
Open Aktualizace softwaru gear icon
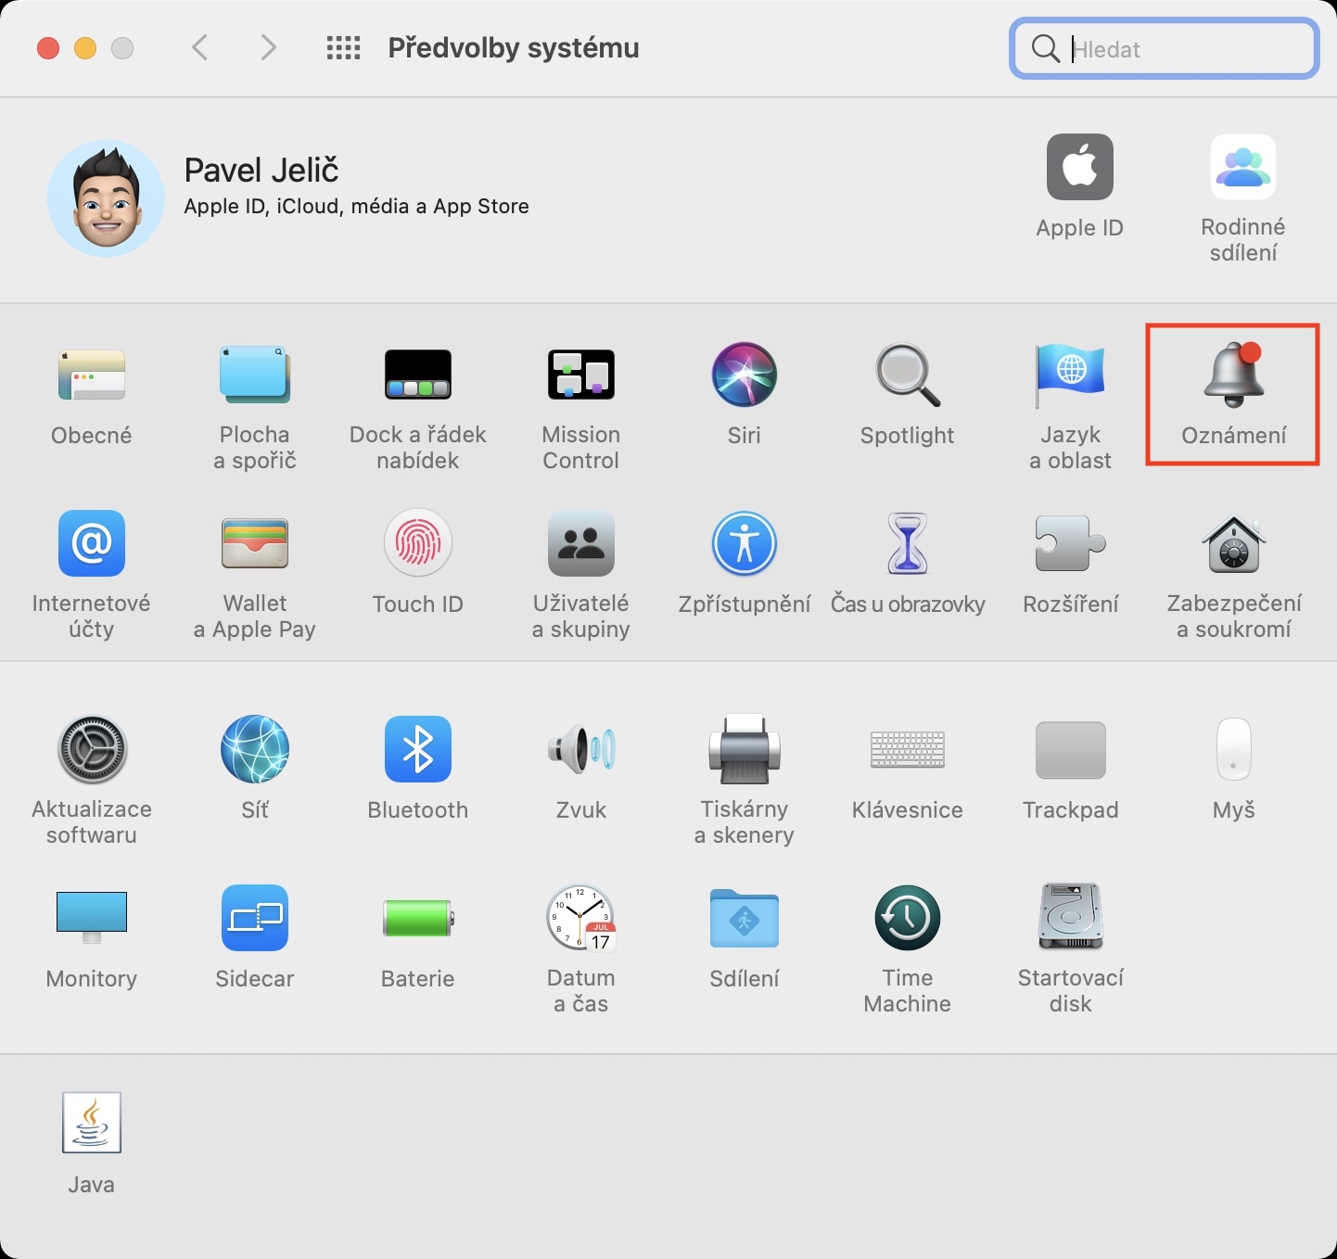pos(92,749)
